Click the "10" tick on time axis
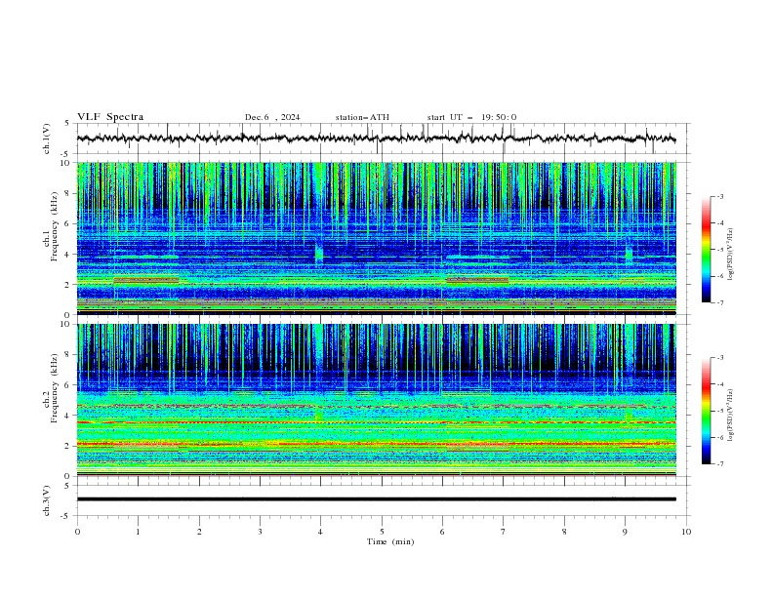 (x=686, y=532)
